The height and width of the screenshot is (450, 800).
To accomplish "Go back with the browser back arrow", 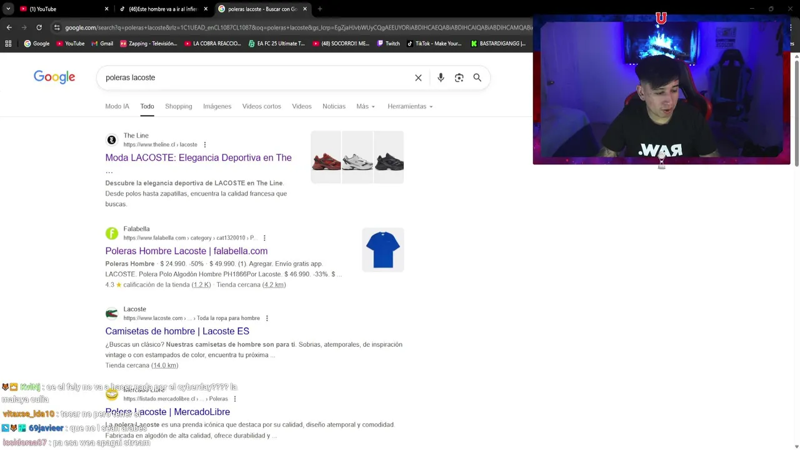I will click(9, 27).
